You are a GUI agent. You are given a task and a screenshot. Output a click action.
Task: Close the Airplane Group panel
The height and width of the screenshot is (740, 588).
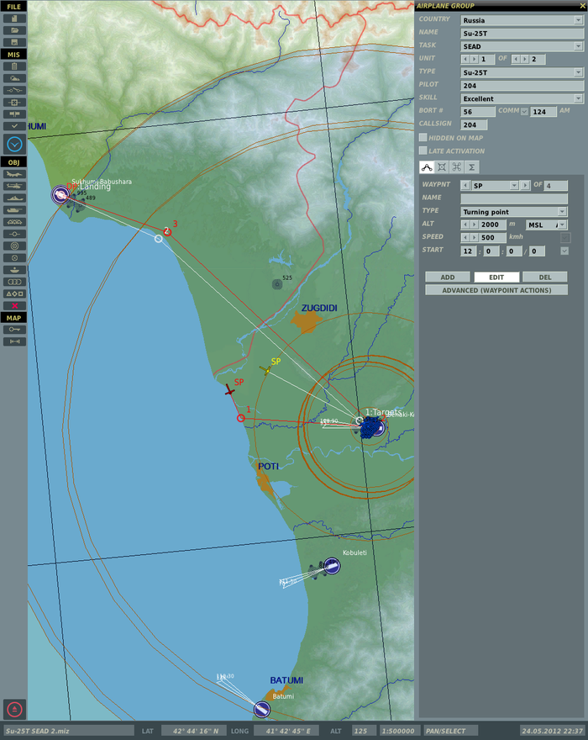pos(583,6)
